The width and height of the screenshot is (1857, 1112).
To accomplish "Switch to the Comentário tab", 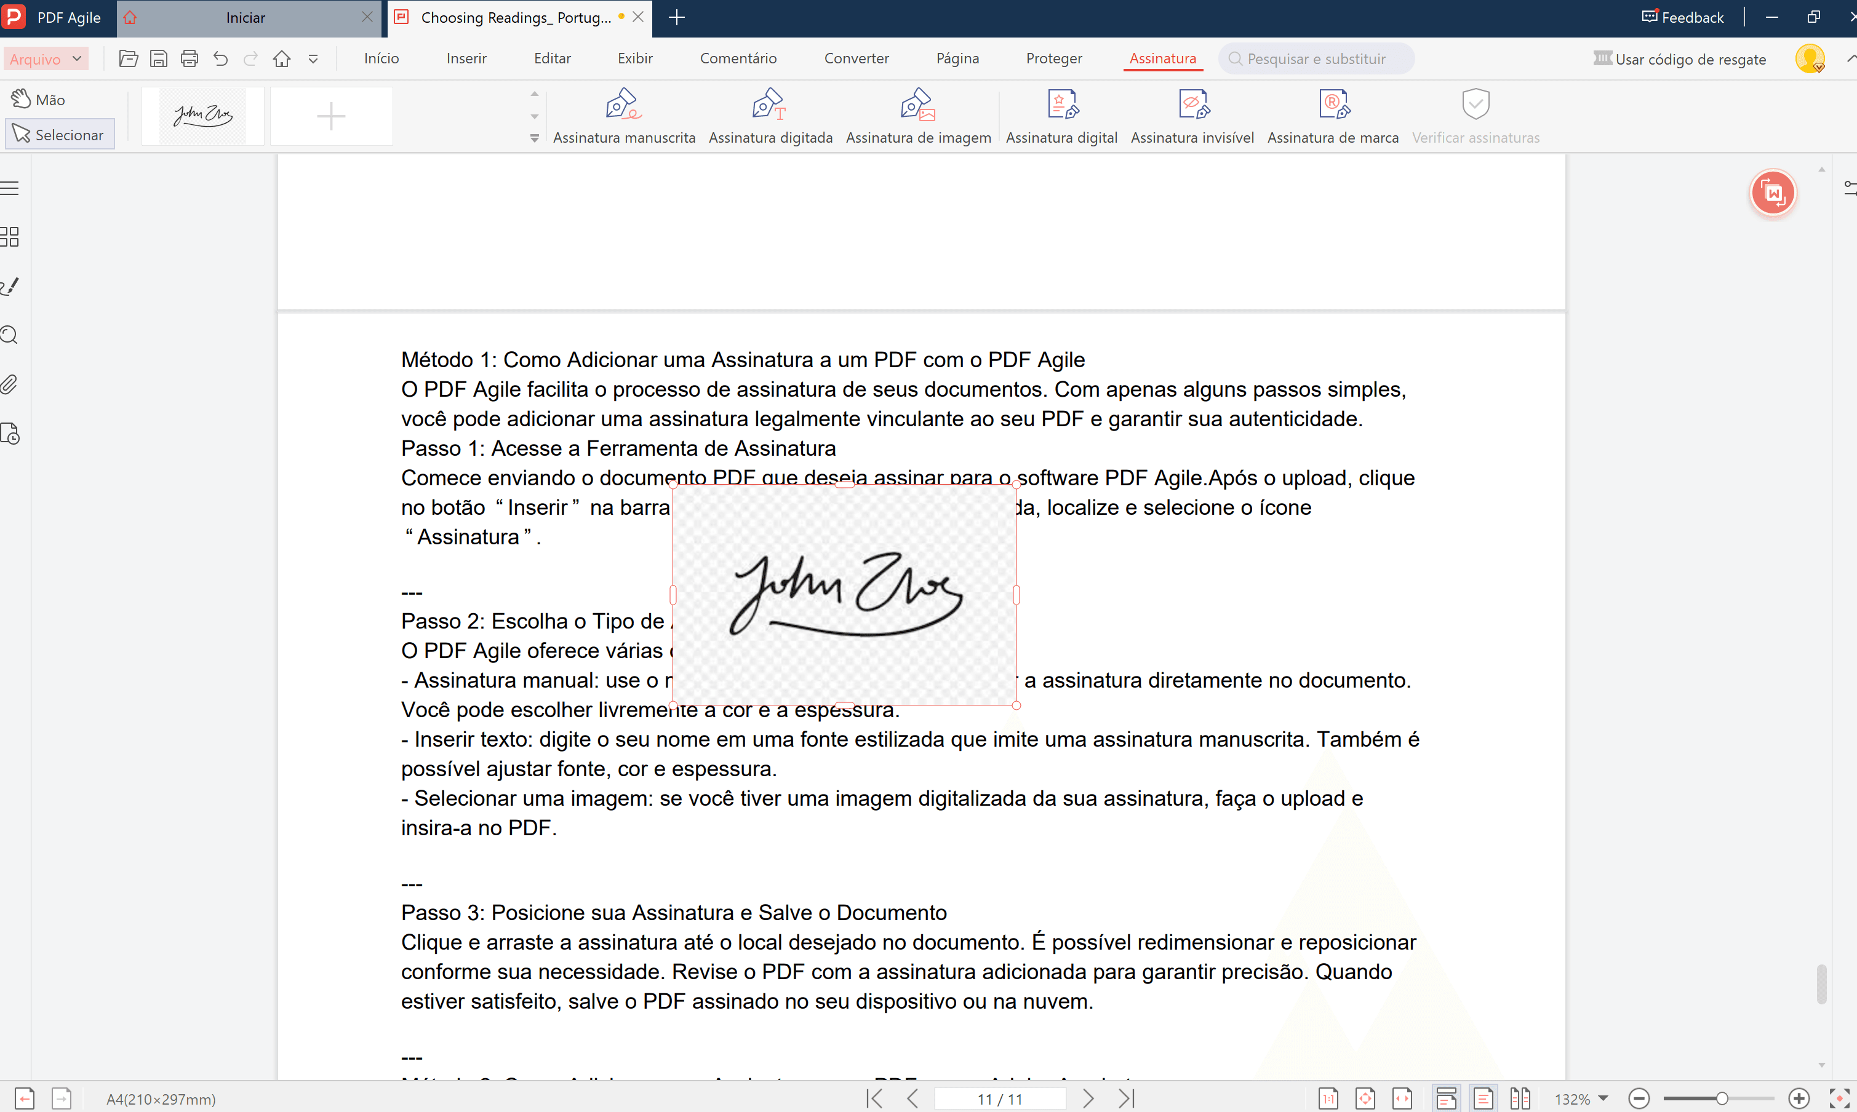I will point(738,58).
